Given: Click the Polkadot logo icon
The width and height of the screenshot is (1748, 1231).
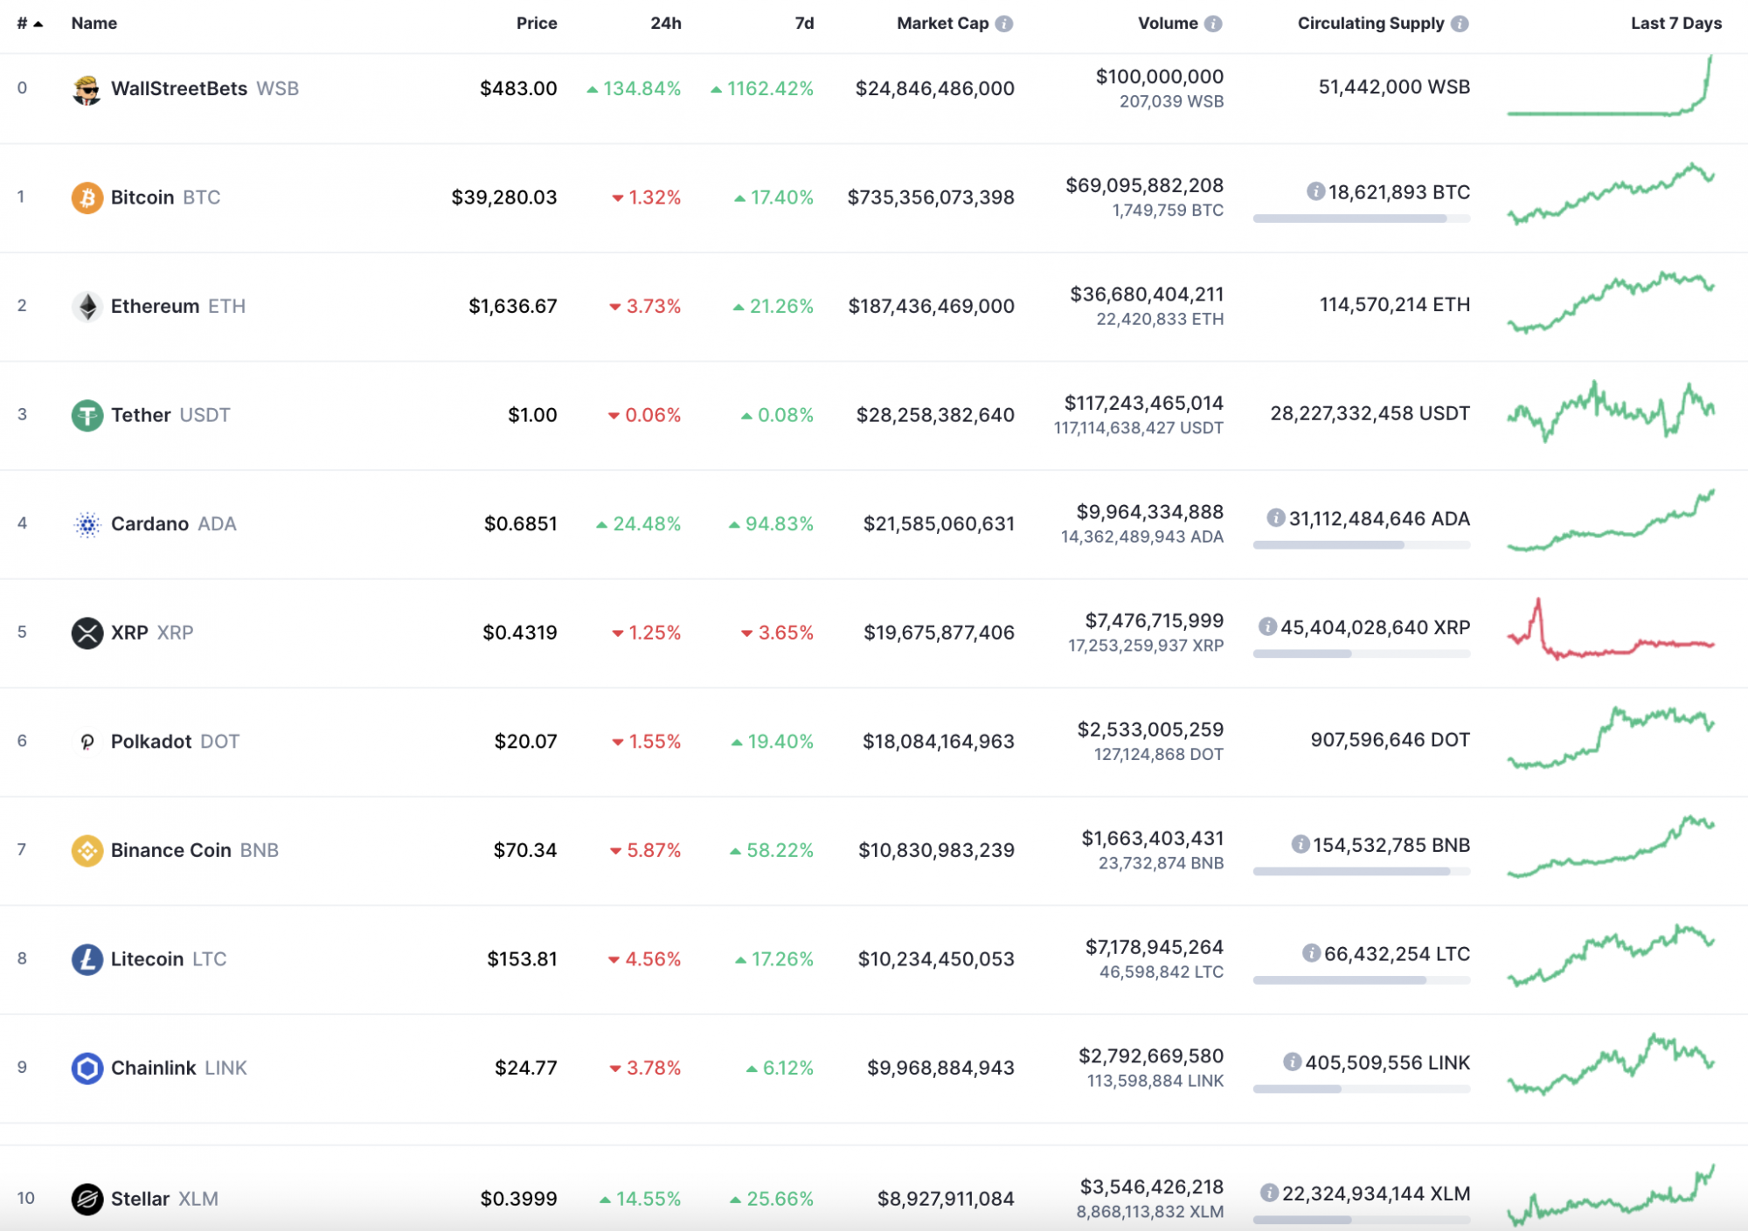Looking at the screenshot, I should click(x=87, y=742).
